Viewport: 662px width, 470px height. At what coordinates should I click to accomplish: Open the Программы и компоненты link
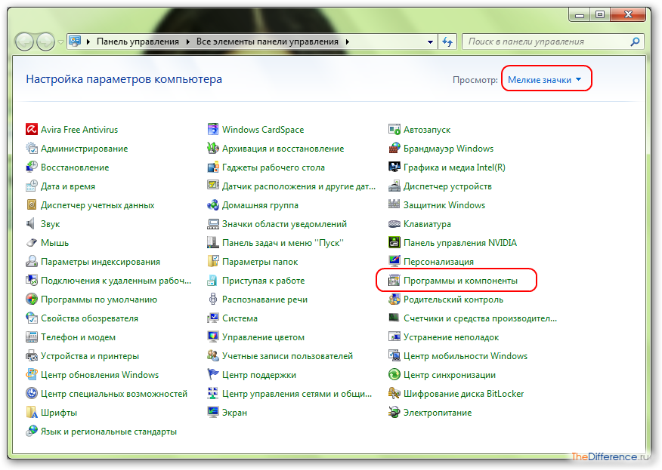tap(460, 281)
